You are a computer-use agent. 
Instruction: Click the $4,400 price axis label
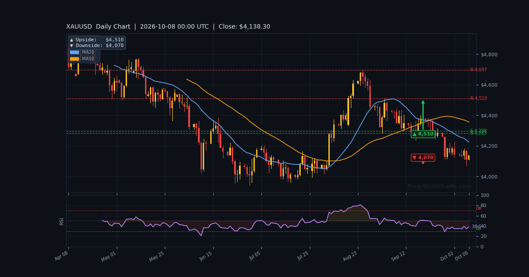(489, 116)
